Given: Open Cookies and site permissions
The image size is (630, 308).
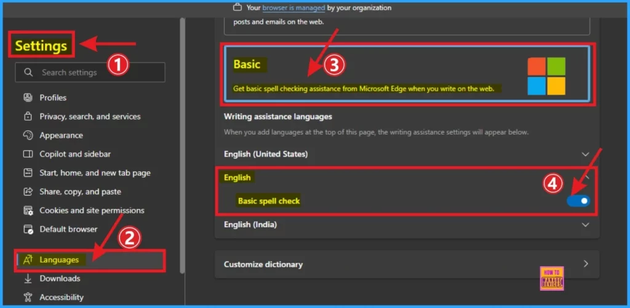Looking at the screenshot, I should click(92, 210).
